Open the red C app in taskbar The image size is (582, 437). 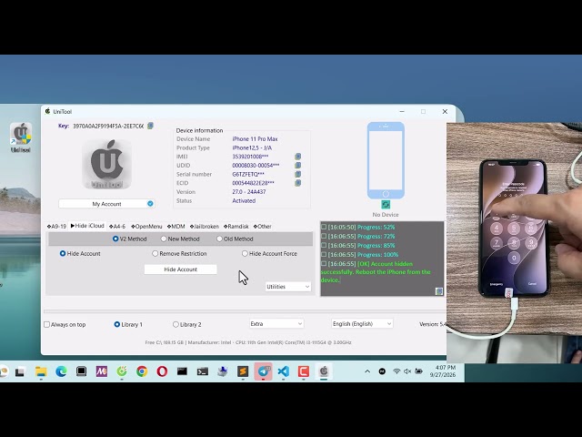[x=303, y=371]
